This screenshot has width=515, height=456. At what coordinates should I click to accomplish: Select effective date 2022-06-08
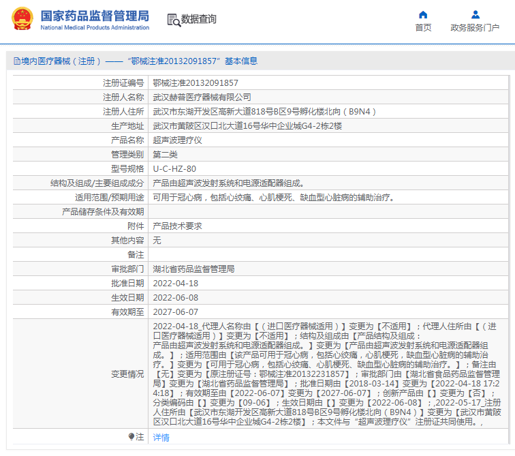[176, 298]
